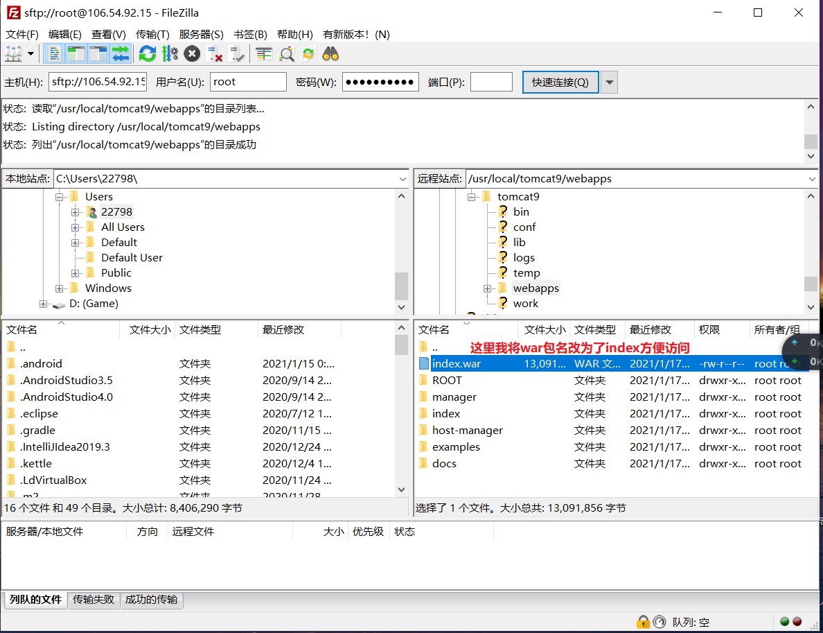Toggle message log display icon
The image size is (823, 633).
(55, 54)
